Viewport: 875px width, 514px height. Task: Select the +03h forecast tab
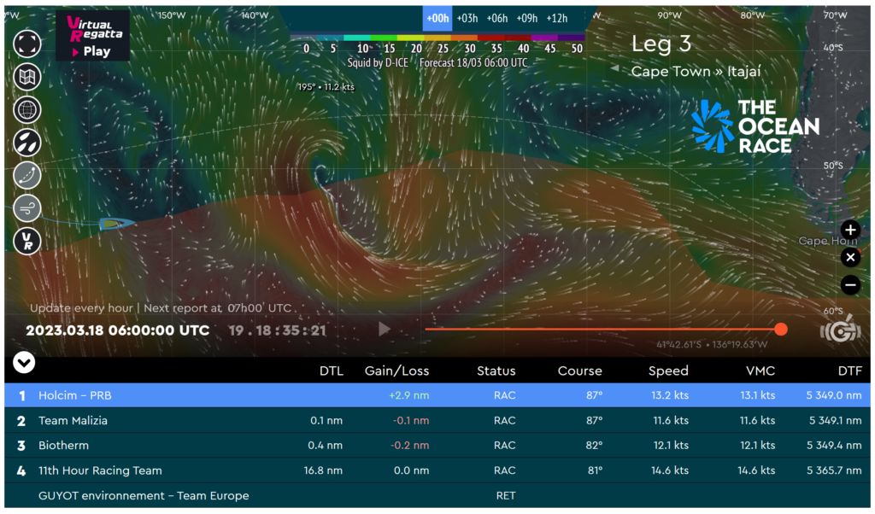467,19
